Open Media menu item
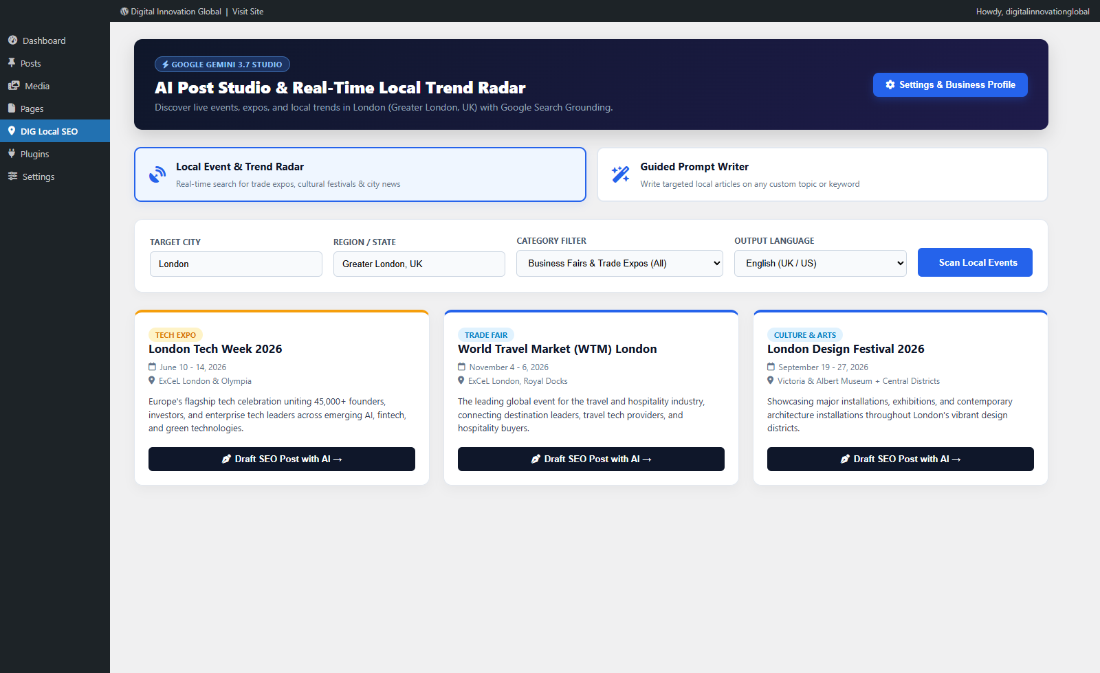This screenshot has width=1100, height=673. pyautogui.click(x=55, y=86)
